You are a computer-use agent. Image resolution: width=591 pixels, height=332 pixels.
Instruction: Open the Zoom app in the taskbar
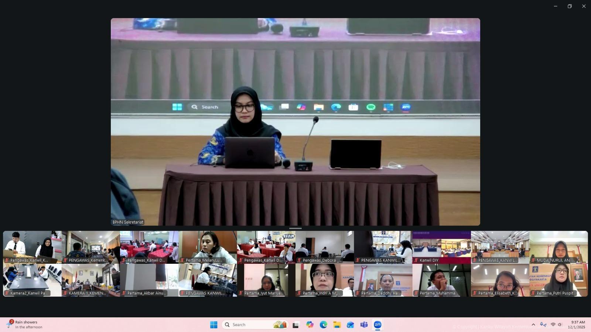click(x=377, y=325)
